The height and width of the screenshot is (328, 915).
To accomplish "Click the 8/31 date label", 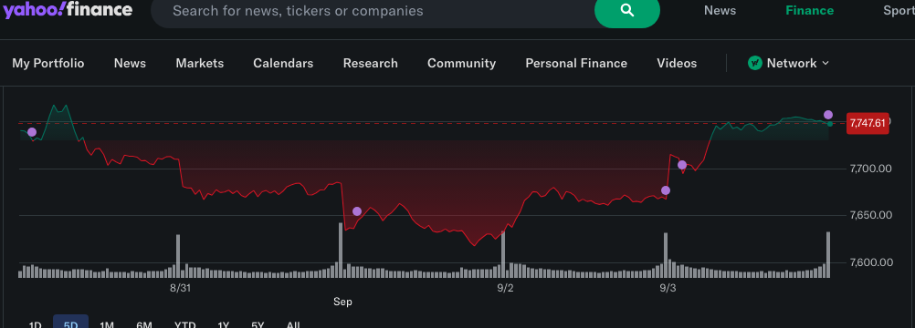I will click(x=180, y=288).
